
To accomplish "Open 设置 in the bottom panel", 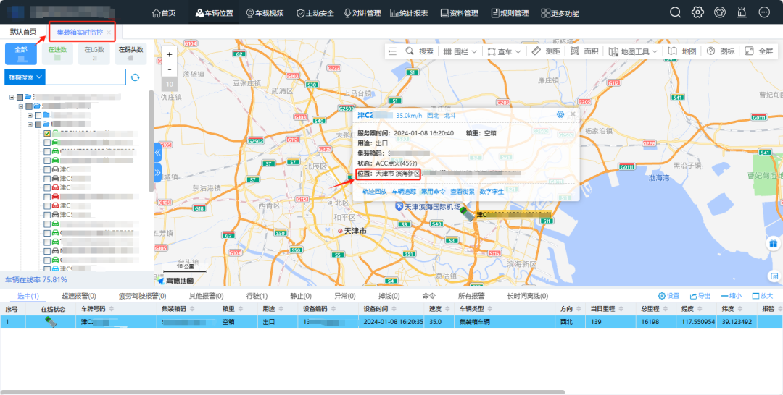I will 668,296.
